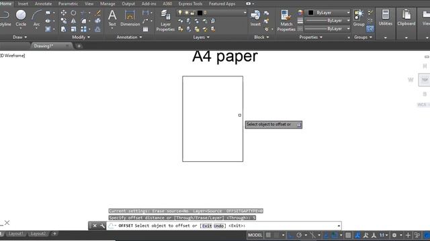Toggle isometric drafting in status bar

312,235
